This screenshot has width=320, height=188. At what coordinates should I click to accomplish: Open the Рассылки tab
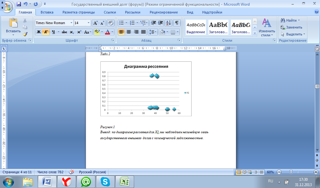click(x=132, y=12)
